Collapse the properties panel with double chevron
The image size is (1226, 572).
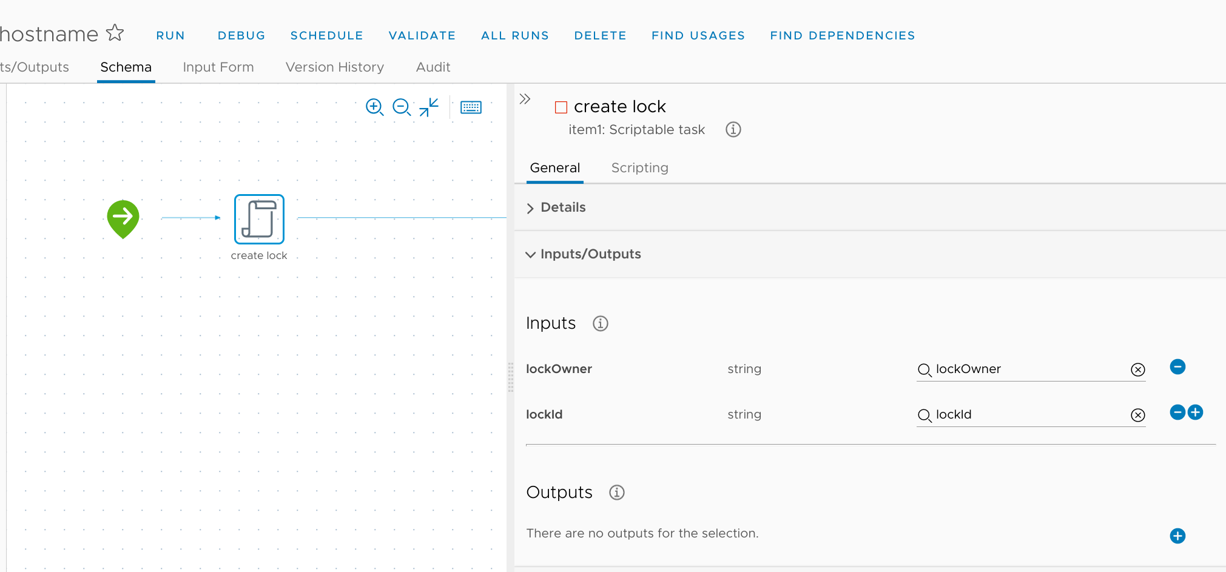(525, 99)
